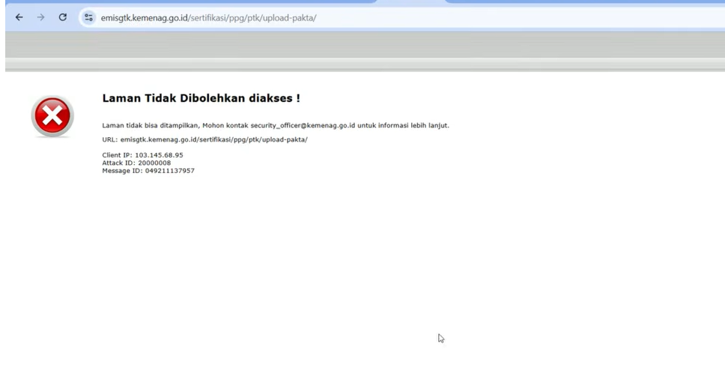Click the 'Laman Tidak Dibolehkan diakses !' heading

click(201, 98)
